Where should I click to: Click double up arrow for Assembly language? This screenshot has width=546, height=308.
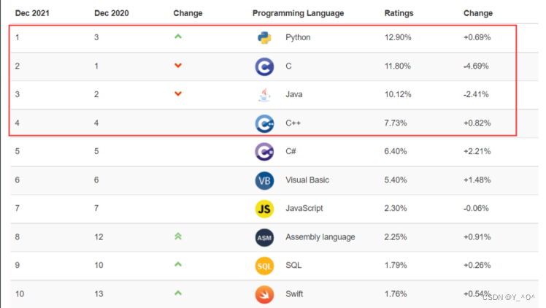pos(178,236)
